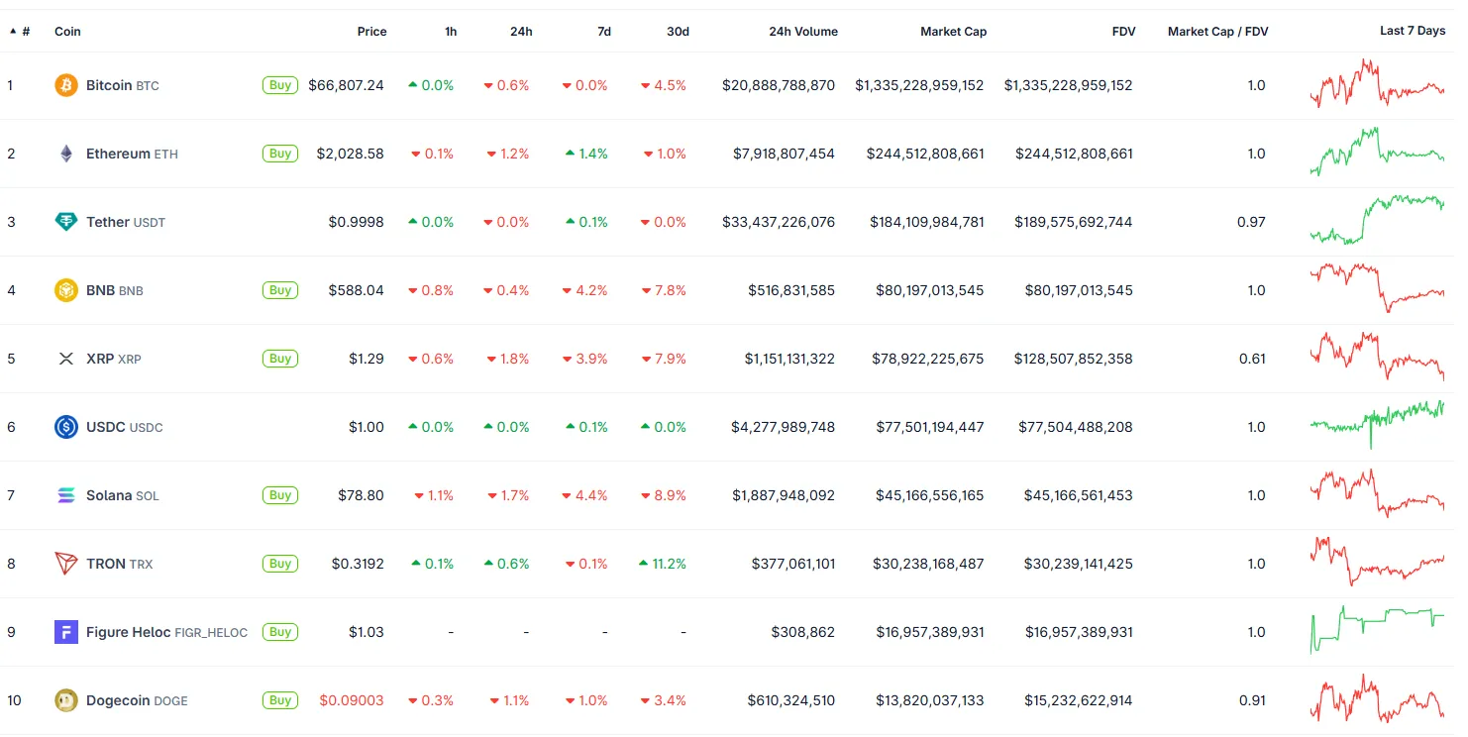The image size is (1468, 737).
Task: Sort by 7d change column header
Action: click(x=604, y=32)
